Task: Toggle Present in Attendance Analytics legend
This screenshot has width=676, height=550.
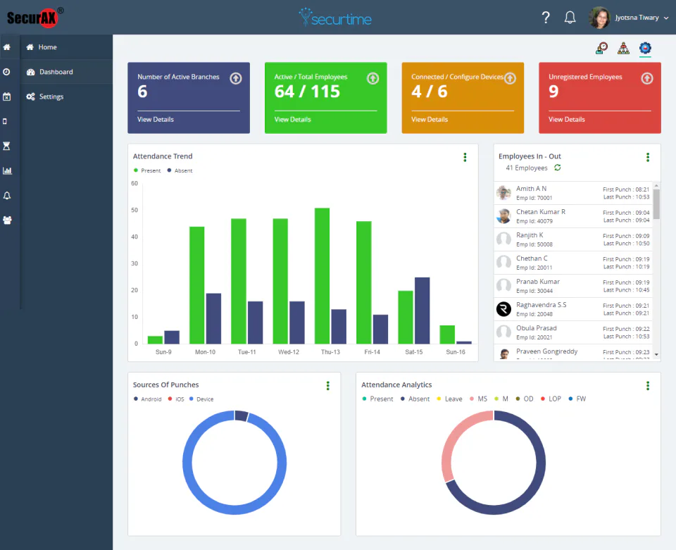Action: pyautogui.click(x=377, y=399)
